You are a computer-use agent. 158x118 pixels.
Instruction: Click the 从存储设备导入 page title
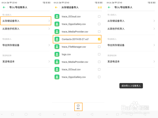point(70,7)
